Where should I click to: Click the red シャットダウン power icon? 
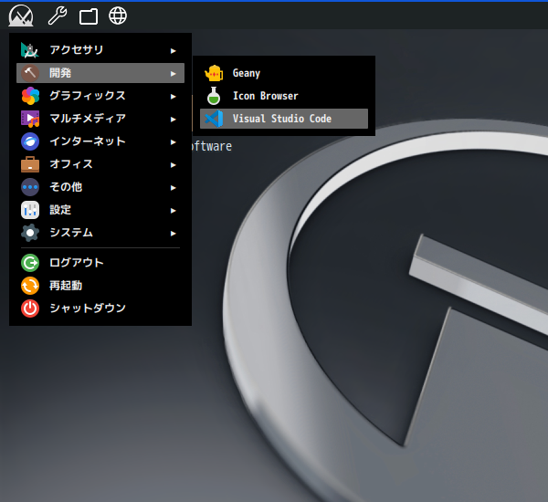point(30,309)
